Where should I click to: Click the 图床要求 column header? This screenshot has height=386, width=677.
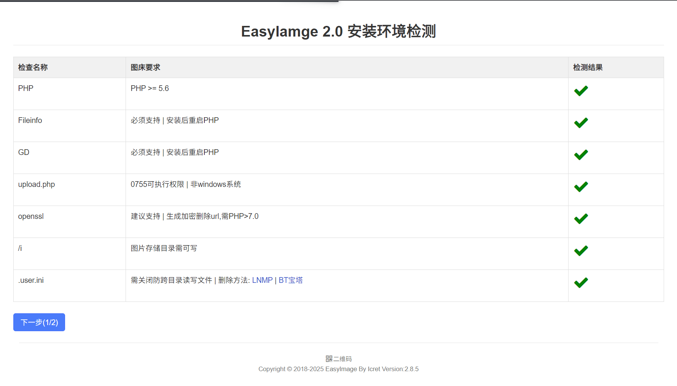[x=145, y=67]
